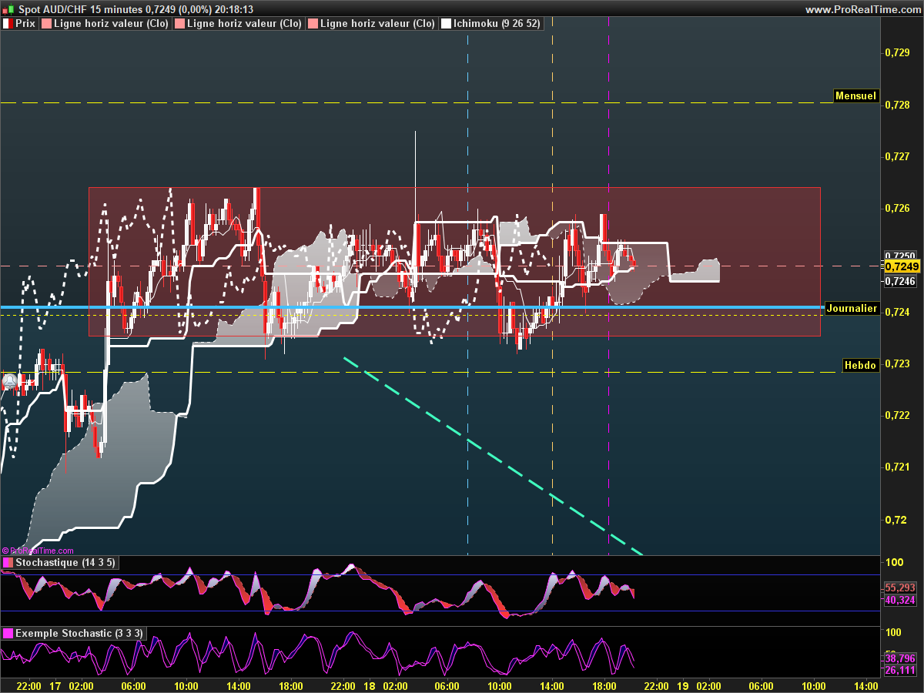The image size is (924, 693).
Task: Select the Hebdo level label
Action: click(860, 366)
